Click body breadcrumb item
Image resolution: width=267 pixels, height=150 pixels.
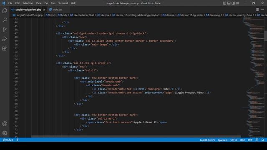[x=64, y=15]
